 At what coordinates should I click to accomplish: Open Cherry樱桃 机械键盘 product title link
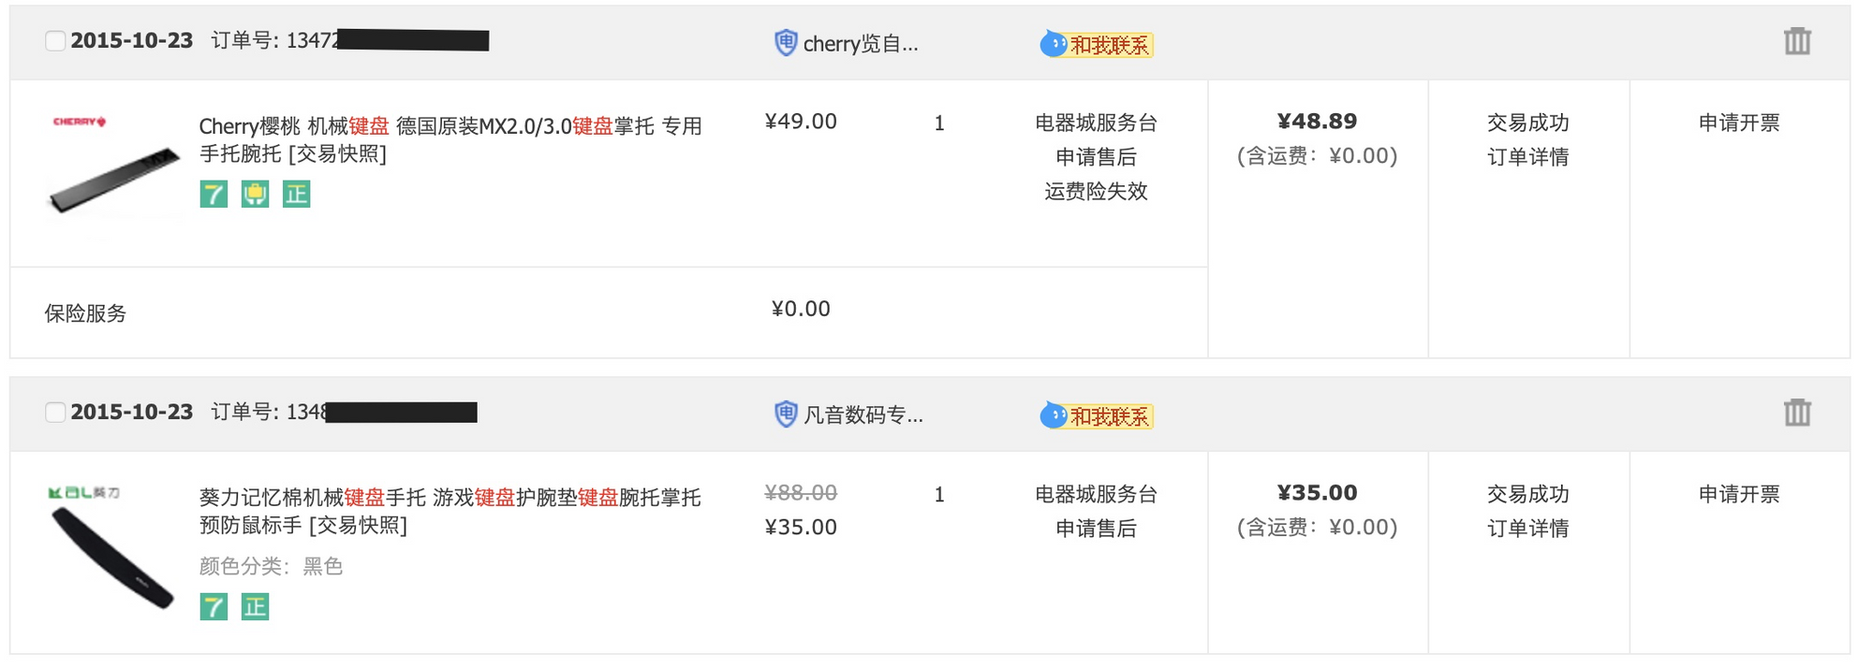[450, 126]
